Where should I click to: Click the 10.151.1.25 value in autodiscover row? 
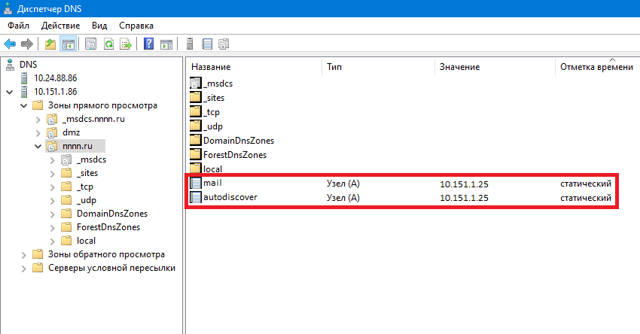tap(464, 198)
